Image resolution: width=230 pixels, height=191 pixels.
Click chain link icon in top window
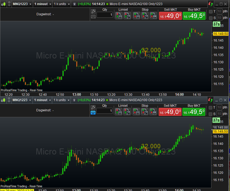click(x=9, y=4)
